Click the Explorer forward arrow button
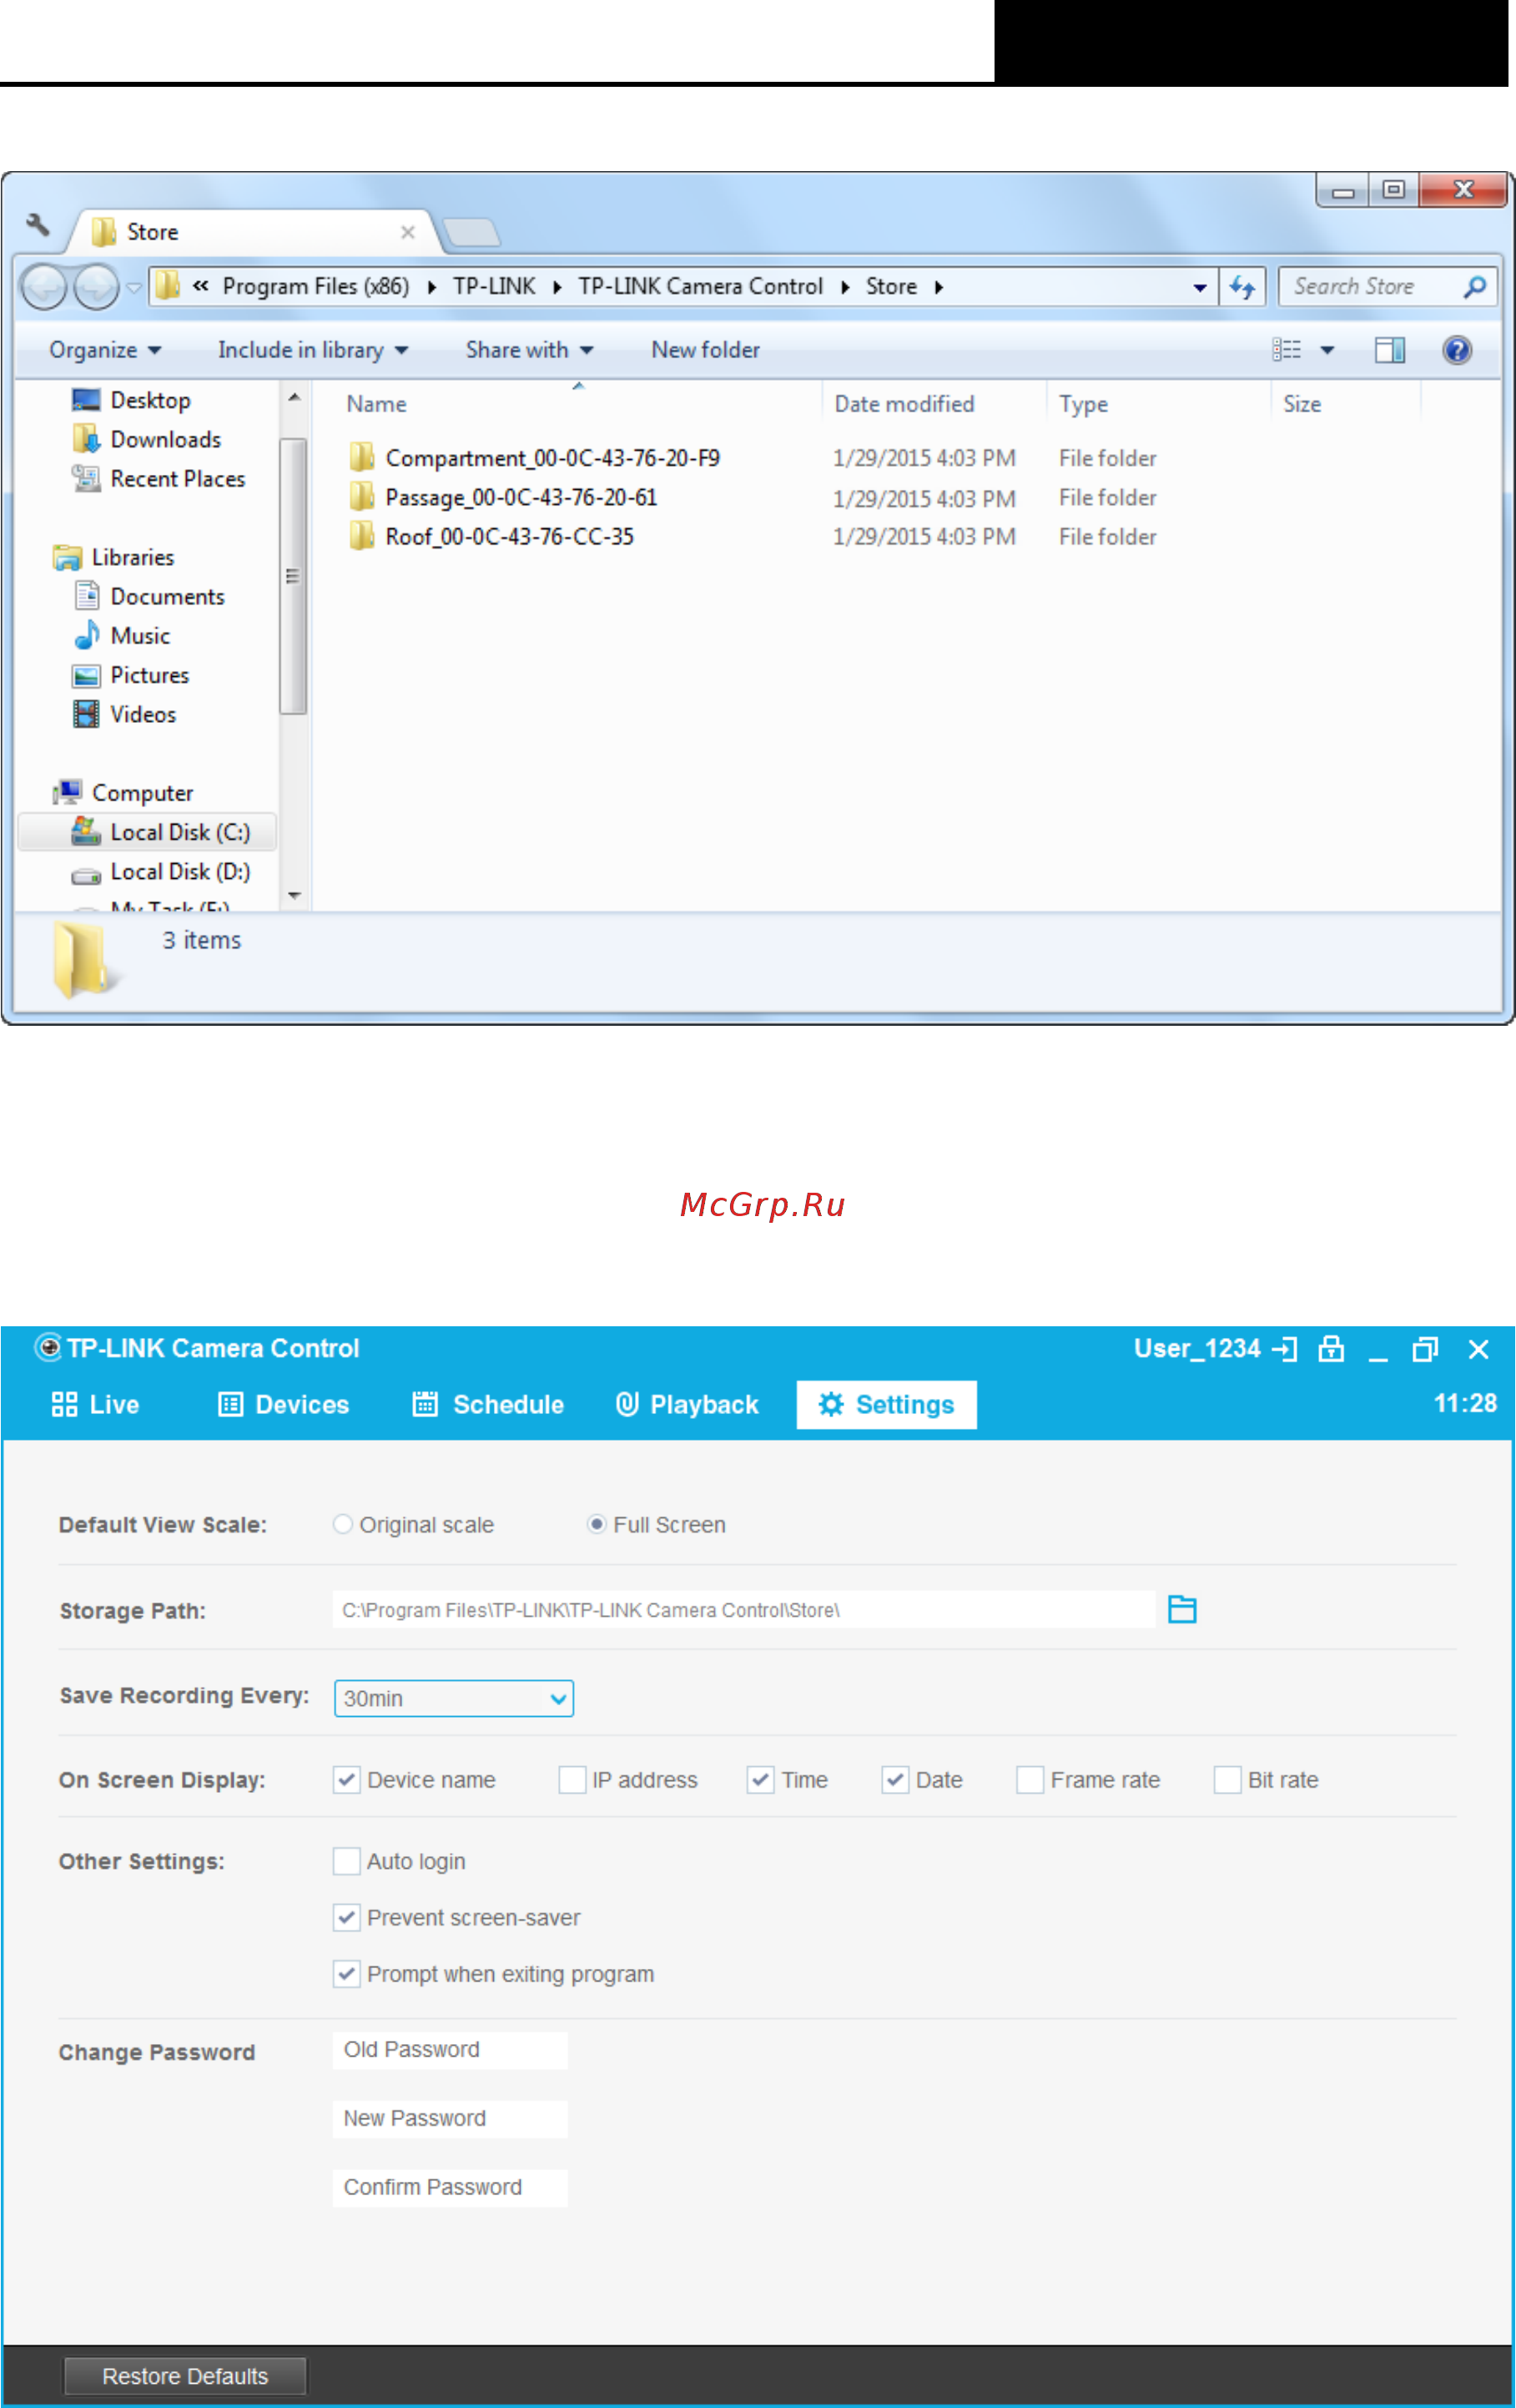The height and width of the screenshot is (2408, 1516). click(x=97, y=288)
